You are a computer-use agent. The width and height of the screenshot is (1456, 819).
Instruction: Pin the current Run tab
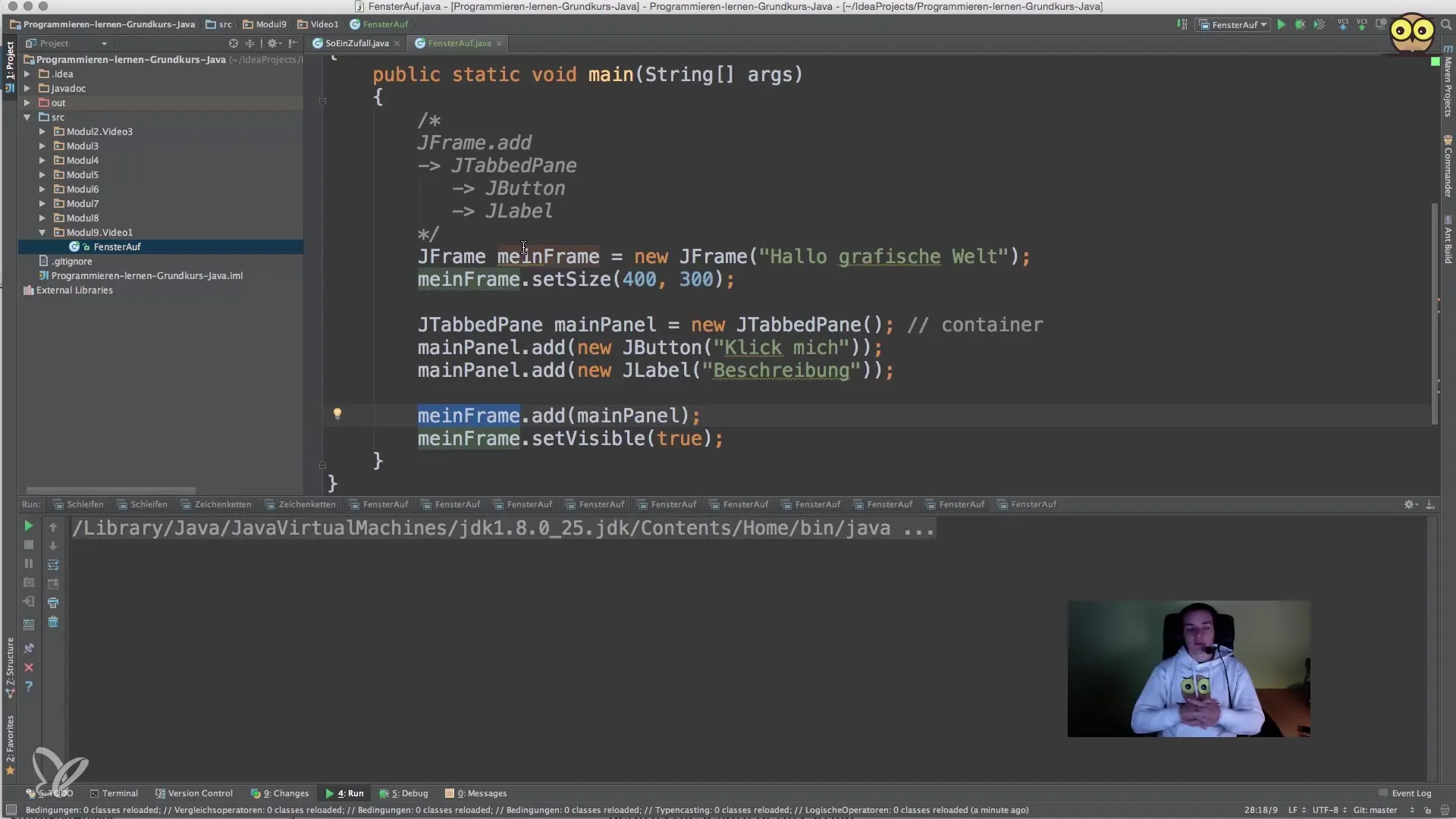[28, 648]
